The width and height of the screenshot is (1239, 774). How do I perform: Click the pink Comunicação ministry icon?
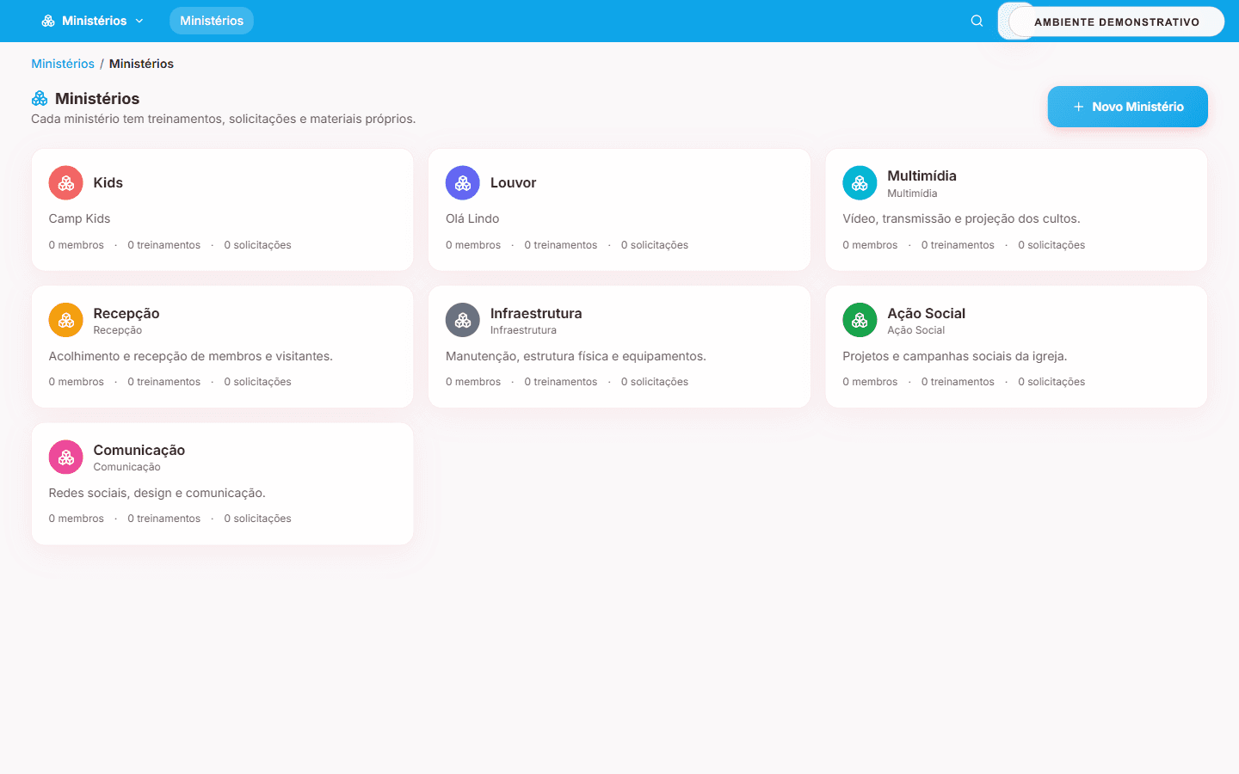(x=66, y=458)
